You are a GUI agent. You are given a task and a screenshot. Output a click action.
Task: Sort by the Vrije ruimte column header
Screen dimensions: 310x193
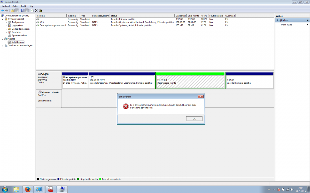(193, 16)
